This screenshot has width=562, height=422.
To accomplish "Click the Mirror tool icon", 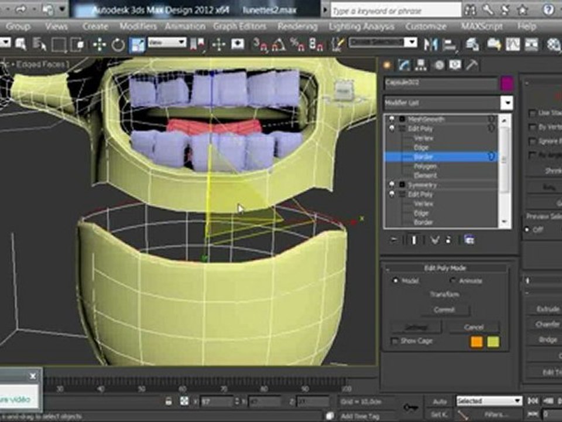I will pyautogui.click(x=430, y=44).
